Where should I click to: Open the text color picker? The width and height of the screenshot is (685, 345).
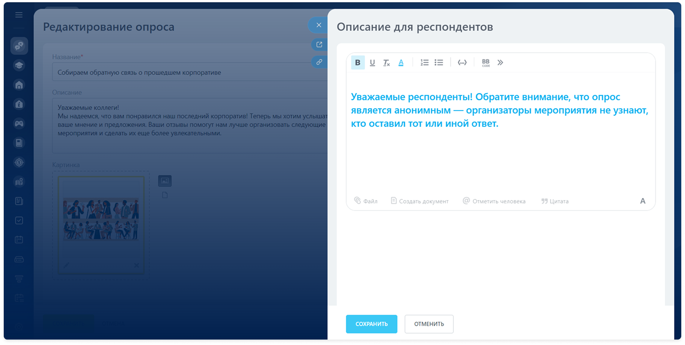[401, 62]
